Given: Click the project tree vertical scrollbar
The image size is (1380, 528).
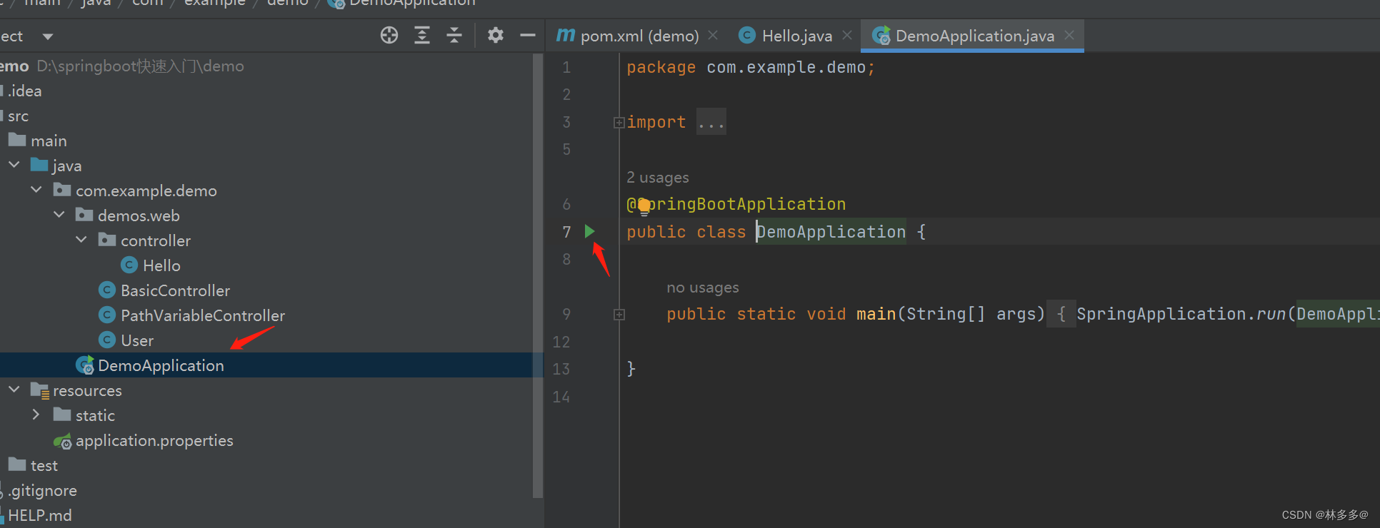Looking at the screenshot, I should pos(538,275).
